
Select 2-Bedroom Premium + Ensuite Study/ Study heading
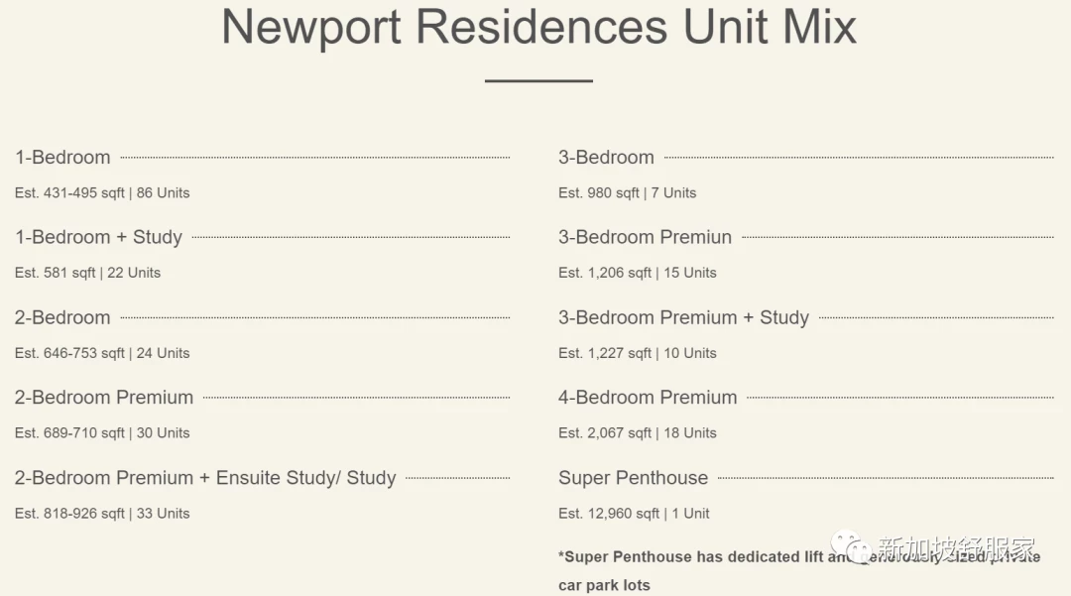[205, 478]
